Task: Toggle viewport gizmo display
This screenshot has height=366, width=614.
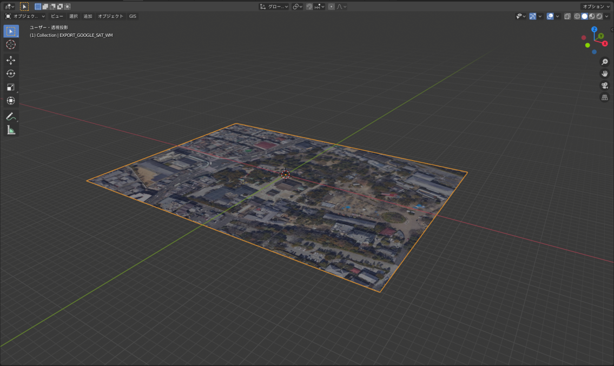Action: coord(533,16)
